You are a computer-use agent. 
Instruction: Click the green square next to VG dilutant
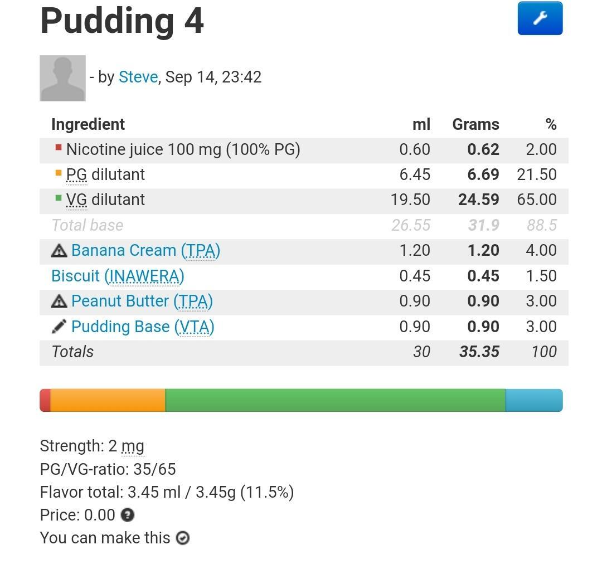59,198
